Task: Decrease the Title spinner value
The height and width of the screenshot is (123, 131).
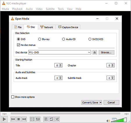Action: pyautogui.click(x=61, y=66)
